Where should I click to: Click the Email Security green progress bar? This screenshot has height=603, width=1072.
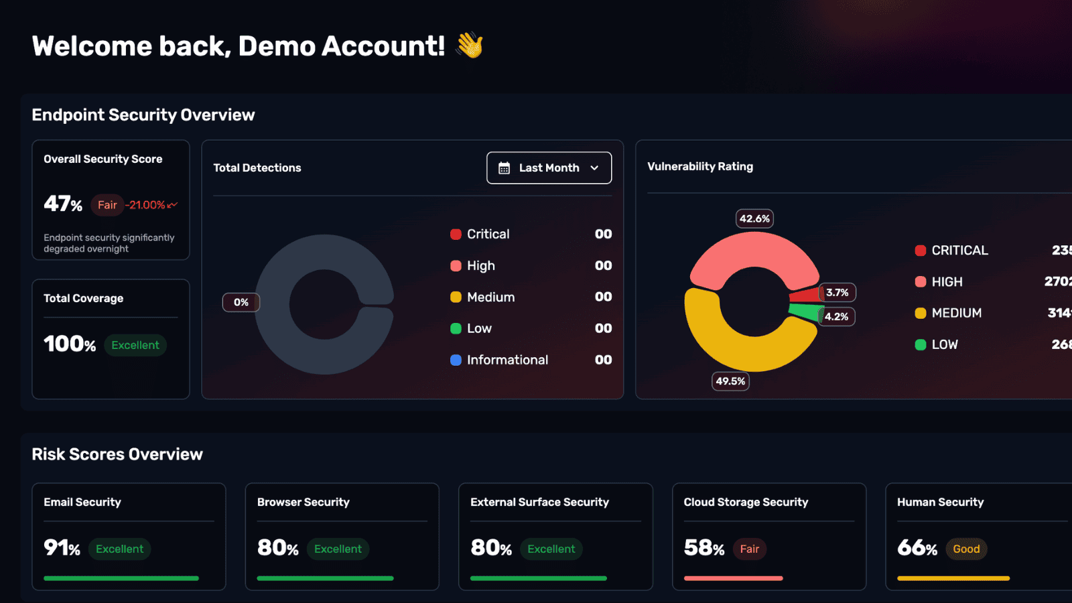click(121, 578)
